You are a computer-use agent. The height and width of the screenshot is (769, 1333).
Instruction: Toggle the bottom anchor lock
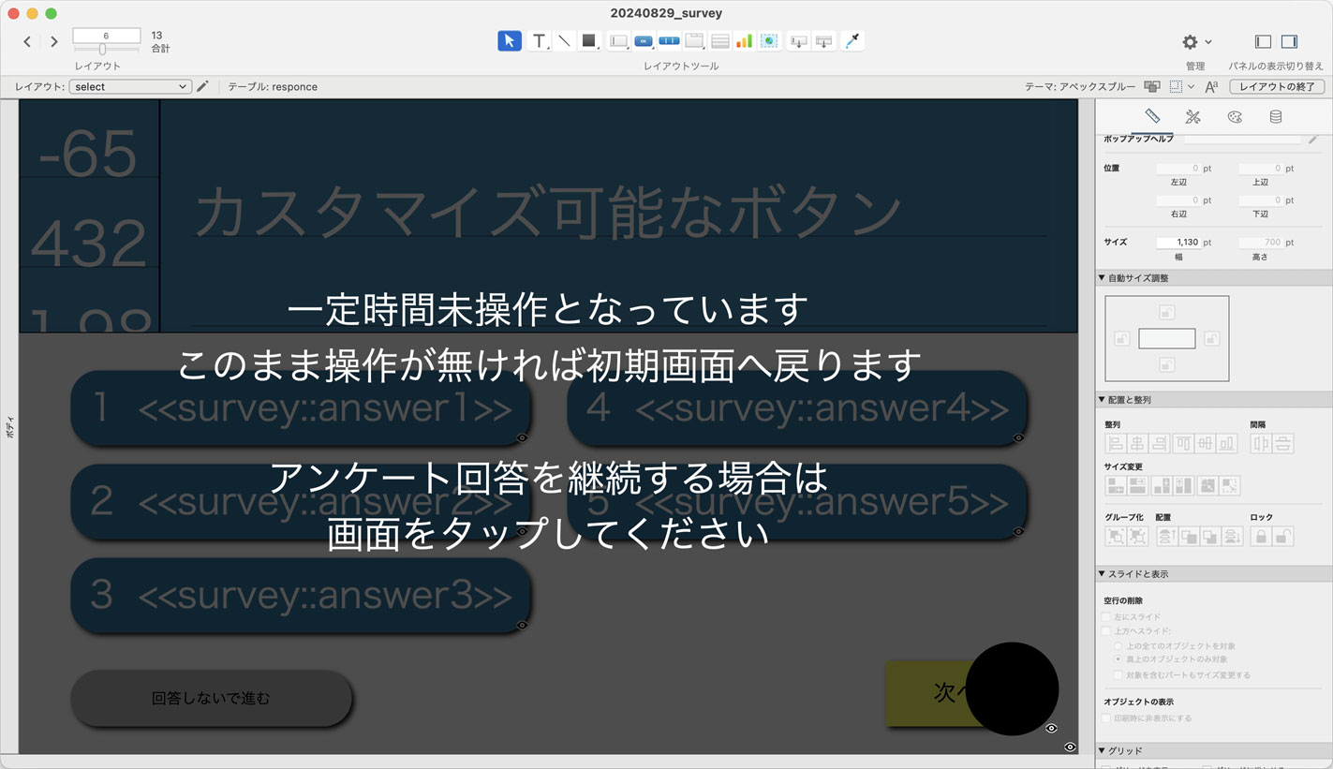click(1166, 364)
